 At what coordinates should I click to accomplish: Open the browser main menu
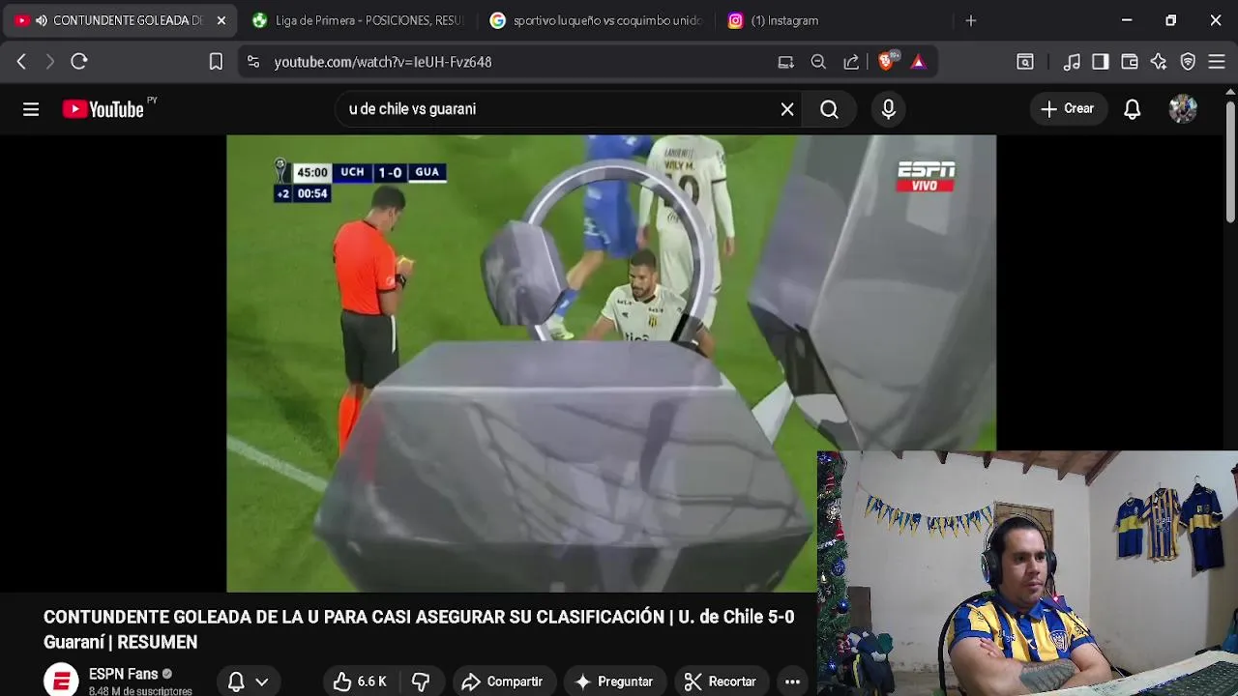[x=1217, y=62]
